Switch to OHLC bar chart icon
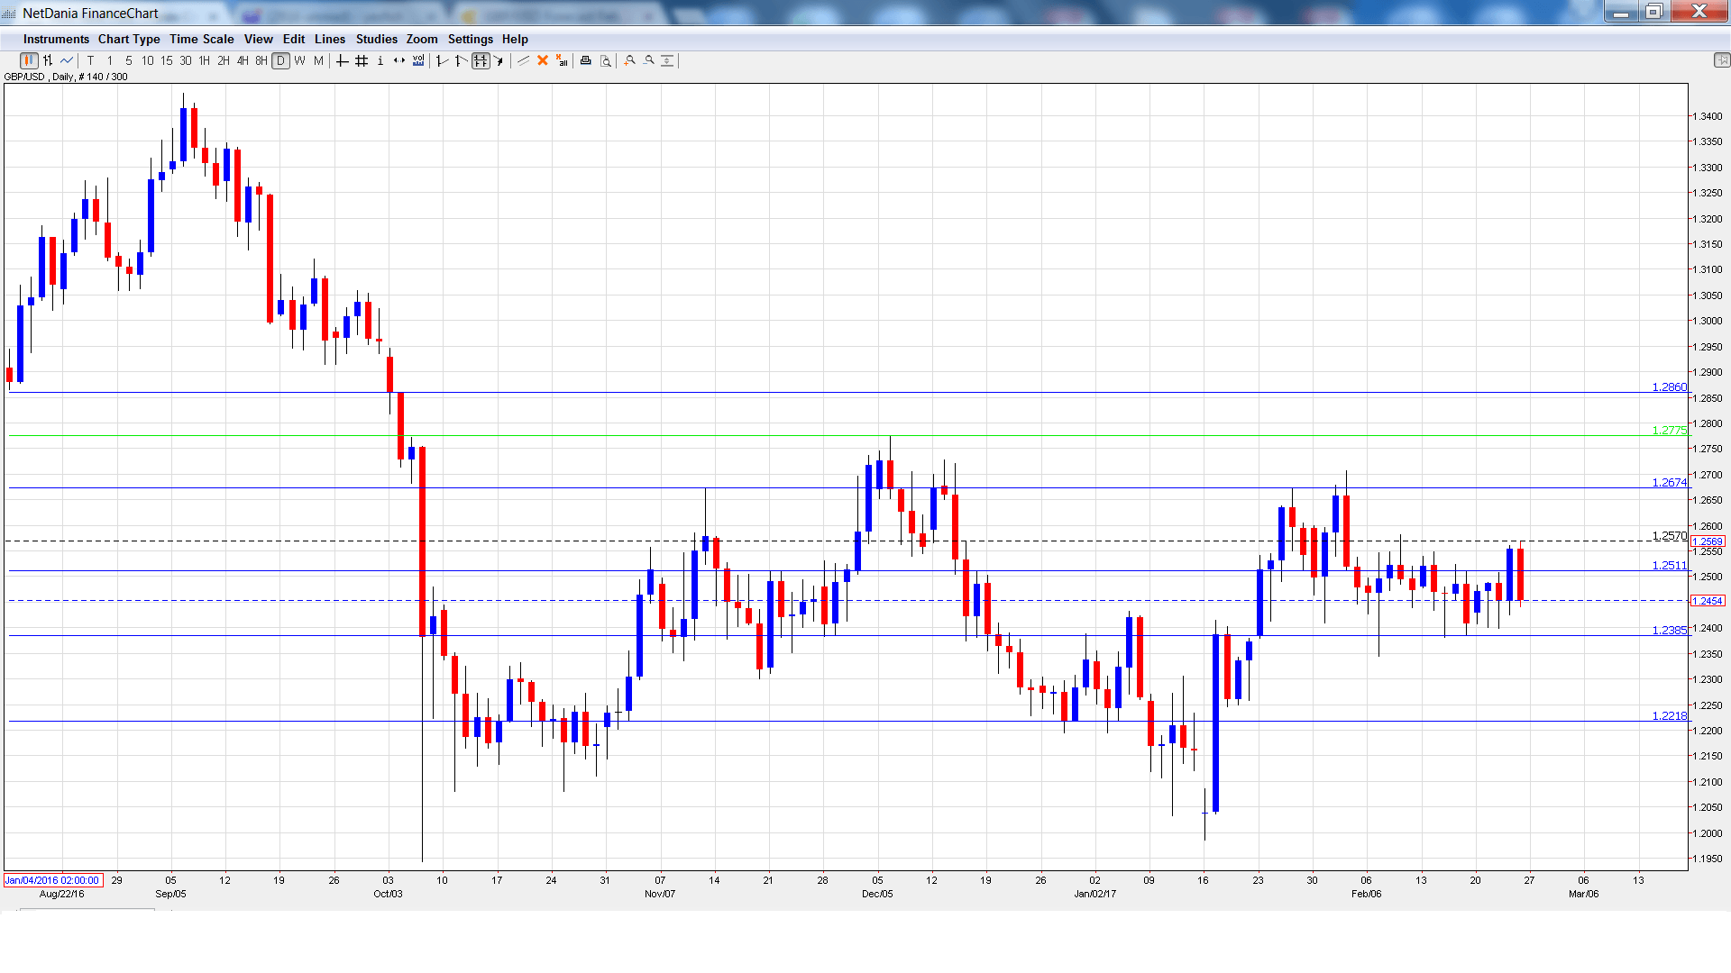Screen dimensions: 1731x973 [x=48, y=61]
